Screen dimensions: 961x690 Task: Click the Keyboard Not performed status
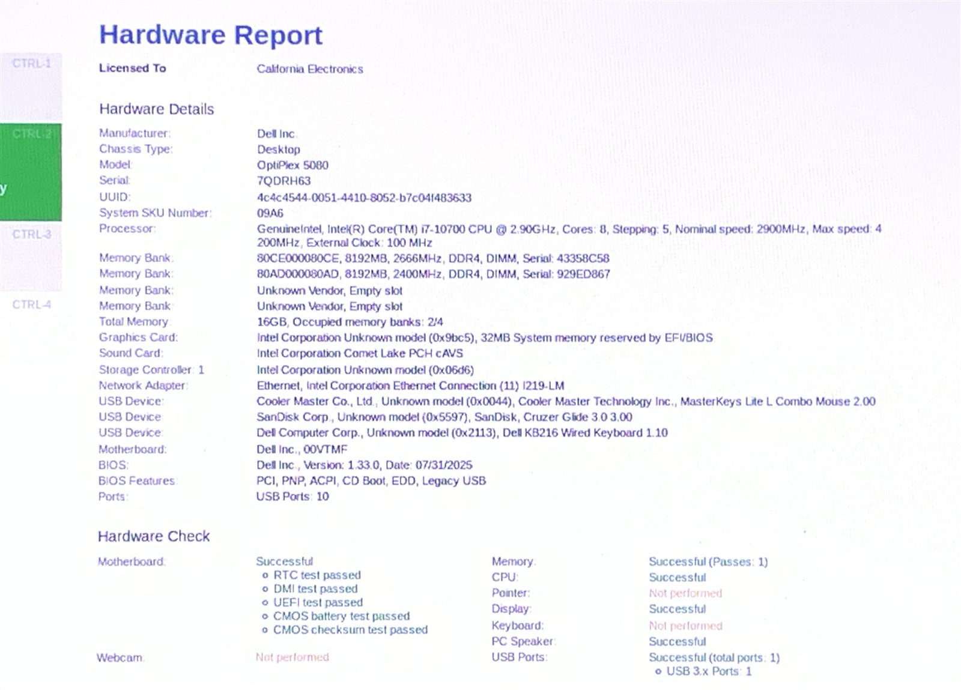tap(685, 626)
